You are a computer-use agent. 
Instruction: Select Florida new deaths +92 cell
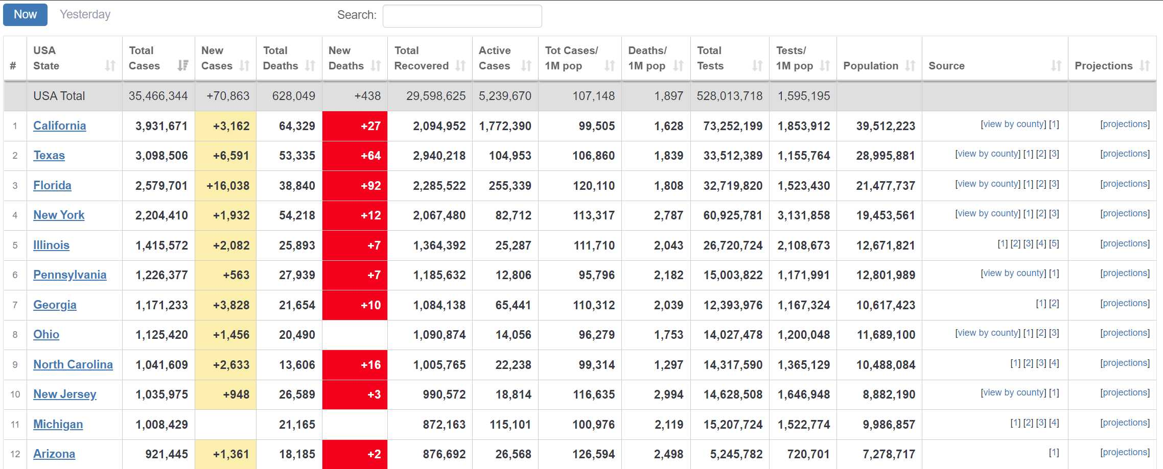click(x=355, y=186)
